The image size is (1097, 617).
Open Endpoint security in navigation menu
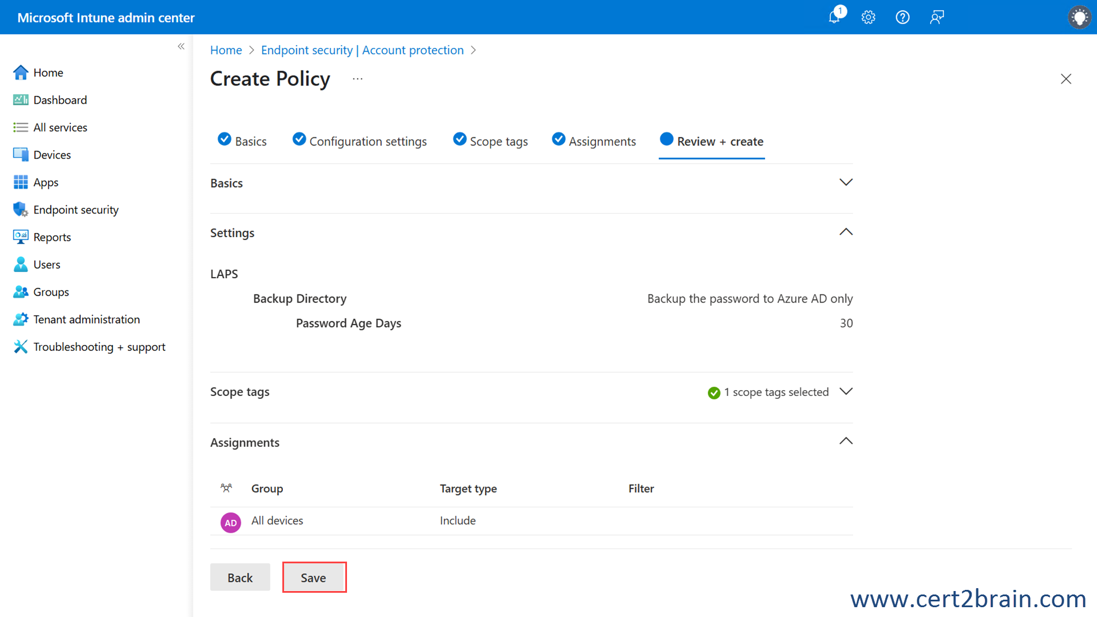76,210
